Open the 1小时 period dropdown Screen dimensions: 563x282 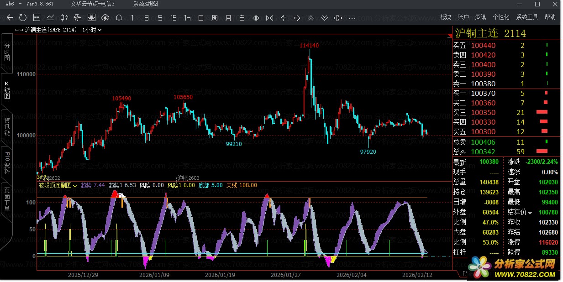pyautogui.click(x=92, y=30)
